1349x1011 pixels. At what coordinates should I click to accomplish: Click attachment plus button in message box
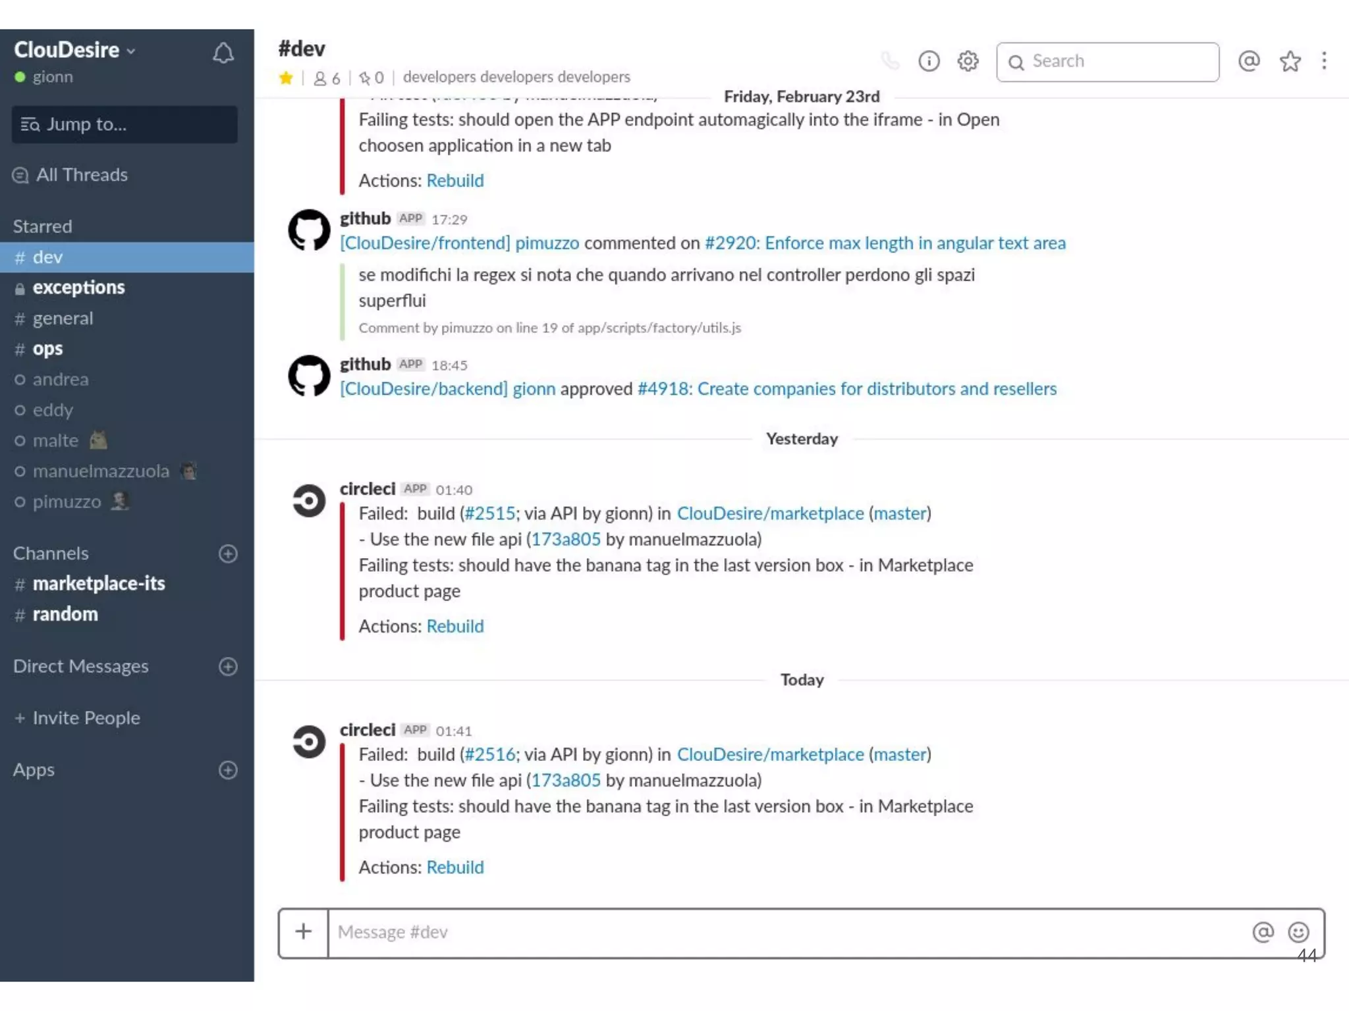pyautogui.click(x=303, y=932)
